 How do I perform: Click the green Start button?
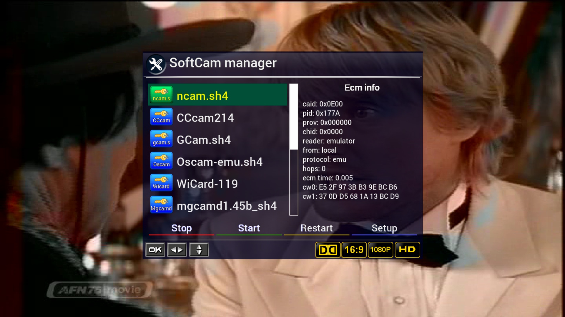coord(249,229)
